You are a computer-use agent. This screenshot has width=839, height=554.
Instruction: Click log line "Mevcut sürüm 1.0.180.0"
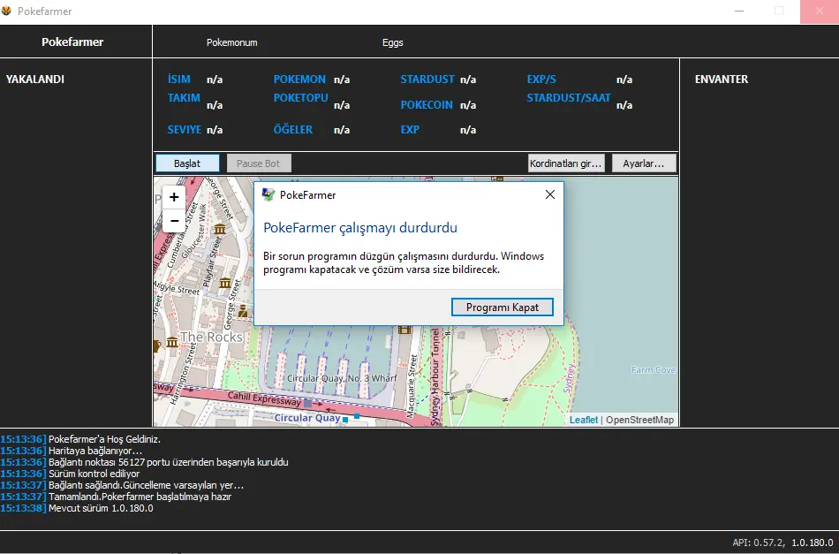(101, 508)
